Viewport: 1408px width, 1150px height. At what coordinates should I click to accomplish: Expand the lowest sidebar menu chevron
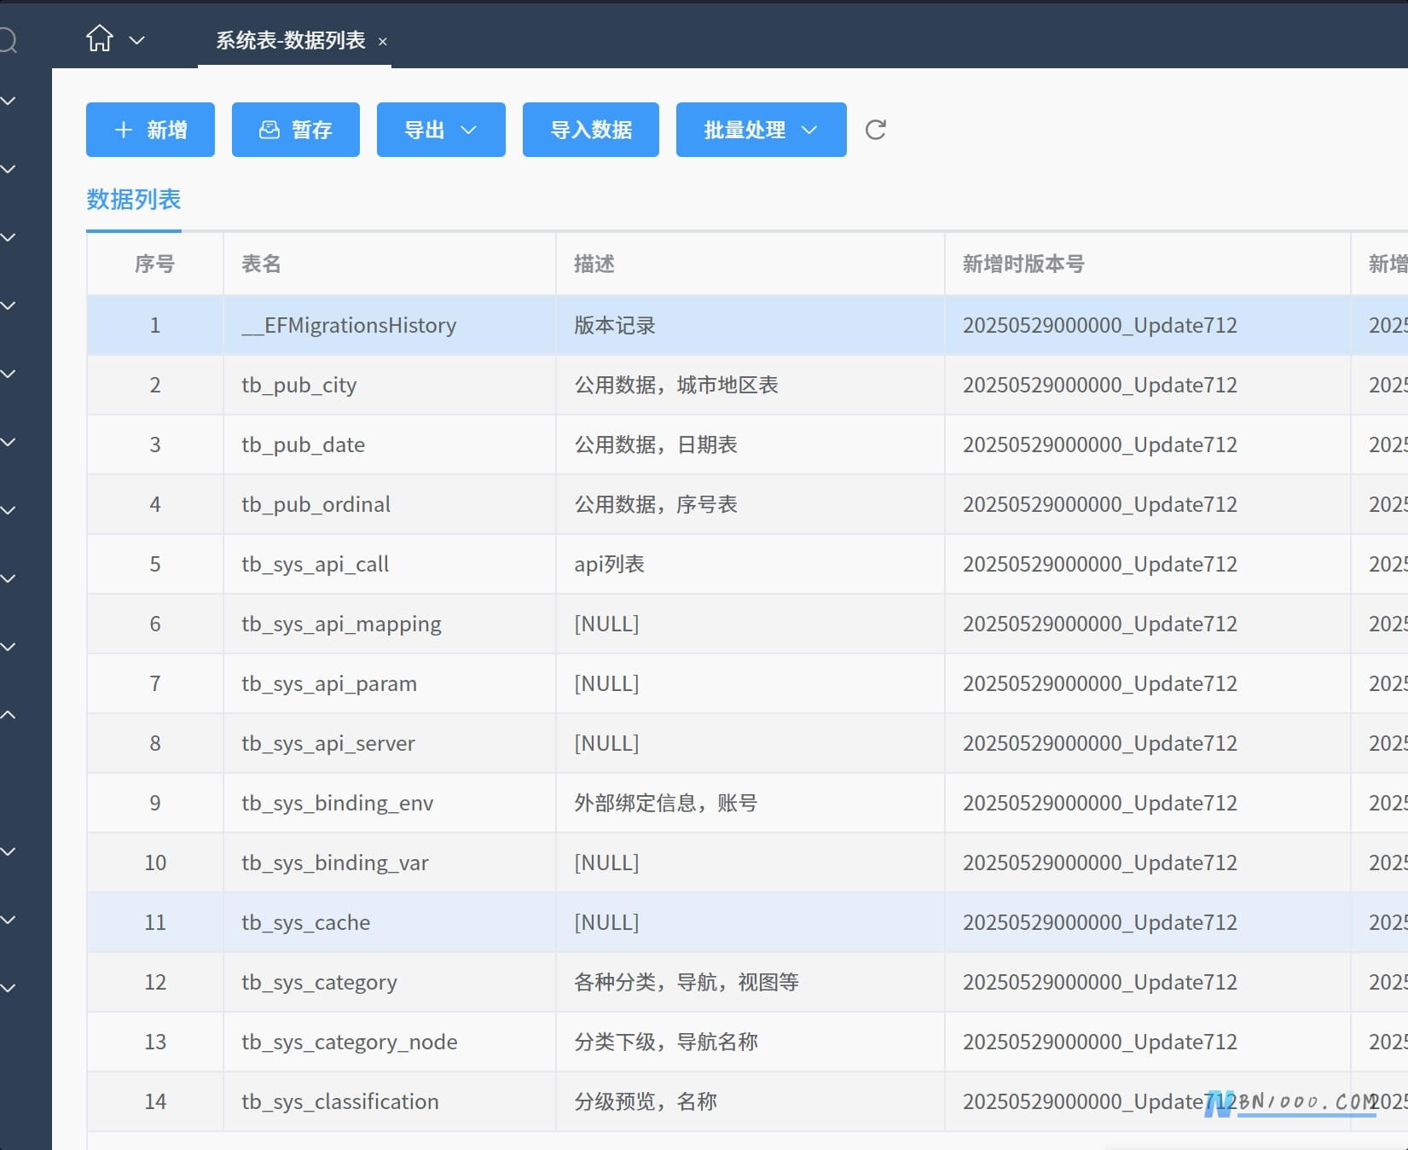click(8, 988)
